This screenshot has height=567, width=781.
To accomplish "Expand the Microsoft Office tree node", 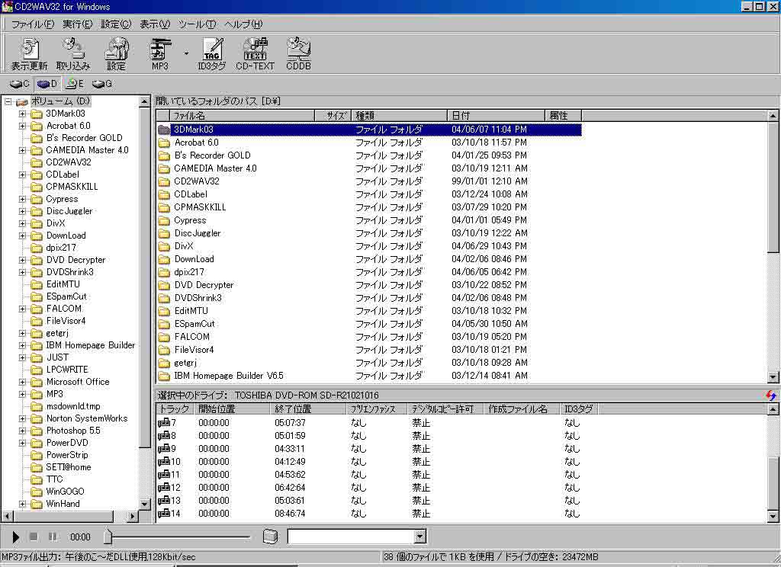I will [x=22, y=383].
